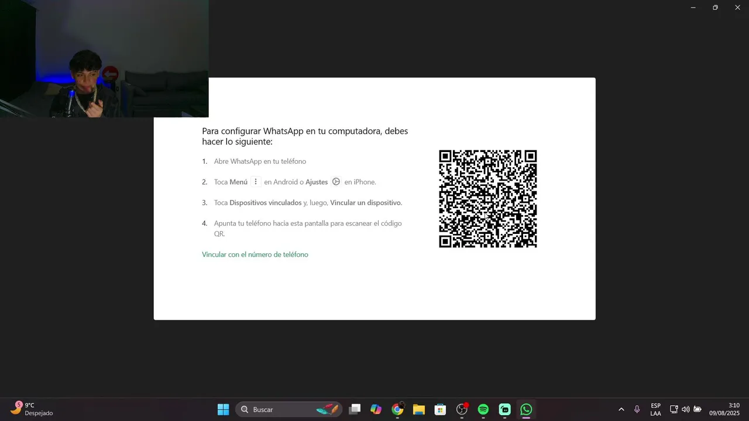Open the Windows Start menu
Image resolution: width=749 pixels, height=421 pixels.
pyautogui.click(x=224, y=409)
